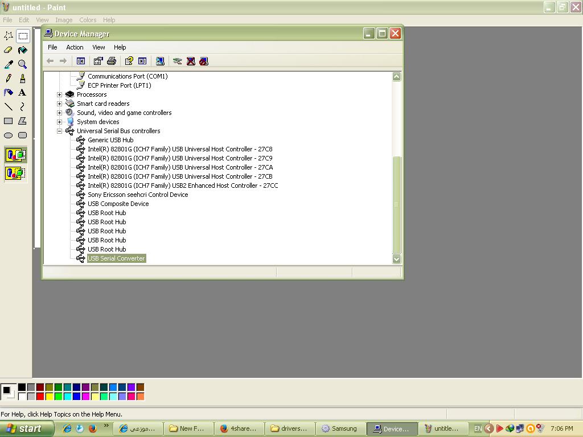Select the Pencil tool in Paint

coord(8,79)
